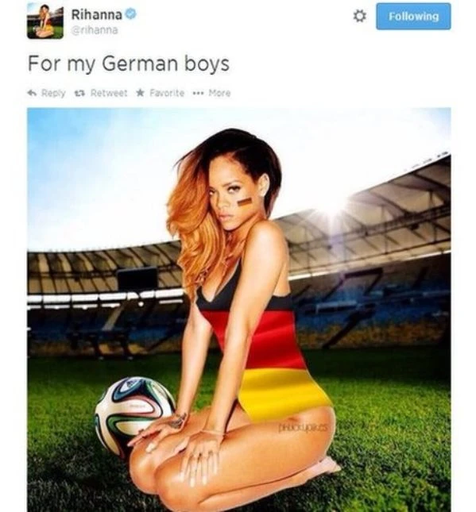Click the tweet text "For my German boys"
The height and width of the screenshot is (512, 476).
coord(129,64)
